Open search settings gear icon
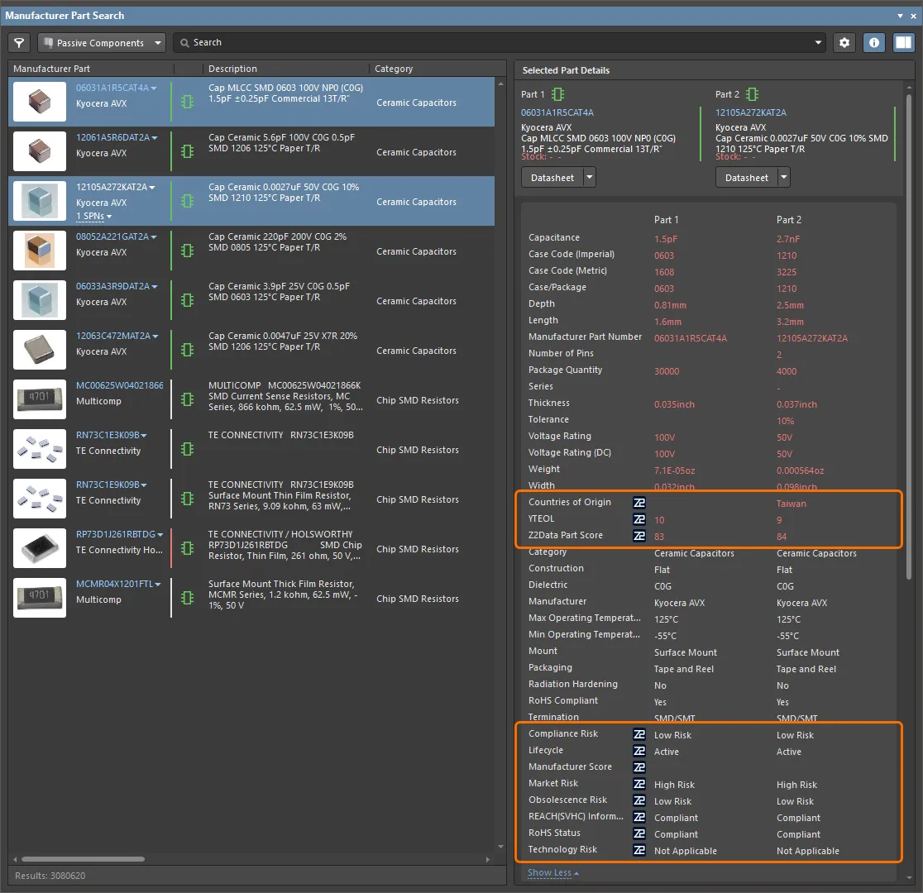This screenshot has width=923, height=893. 844,43
